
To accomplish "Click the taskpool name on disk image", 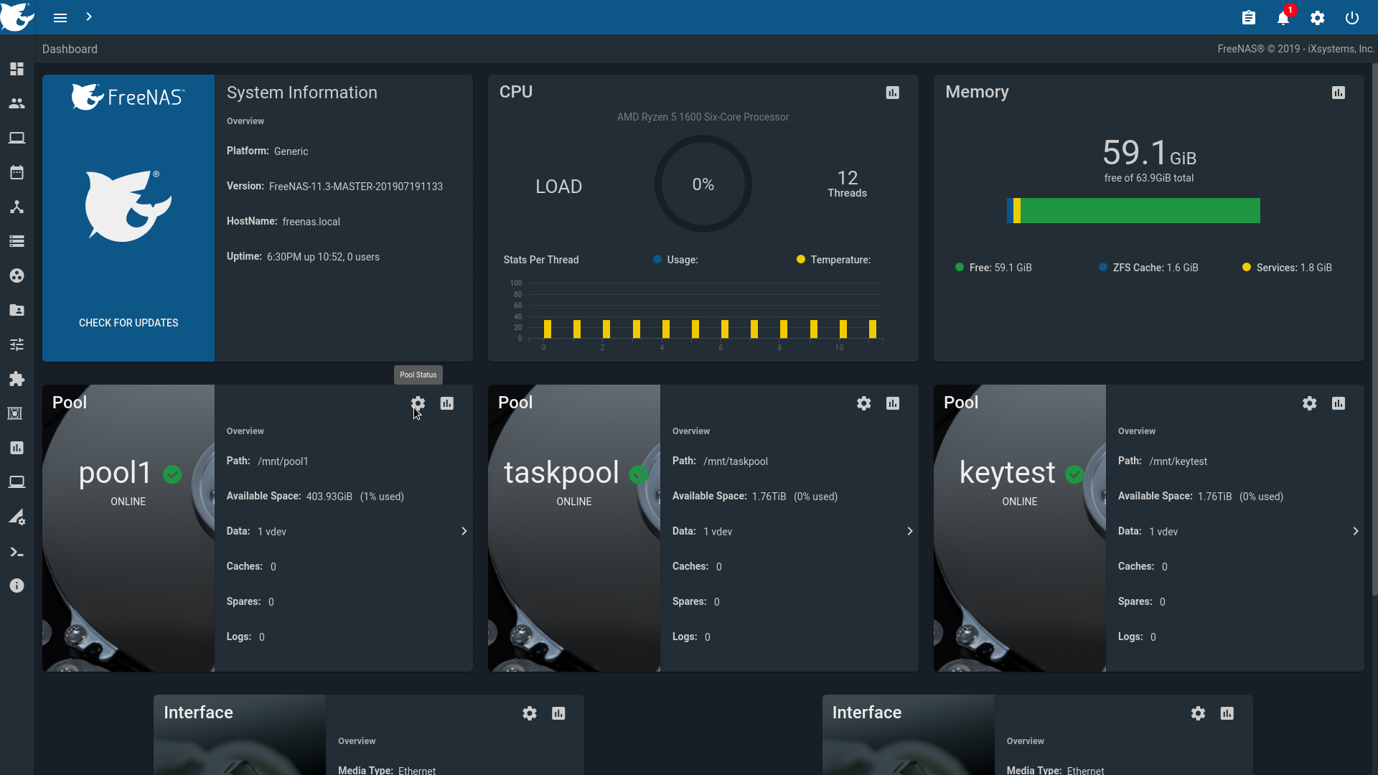I will pos(561,473).
